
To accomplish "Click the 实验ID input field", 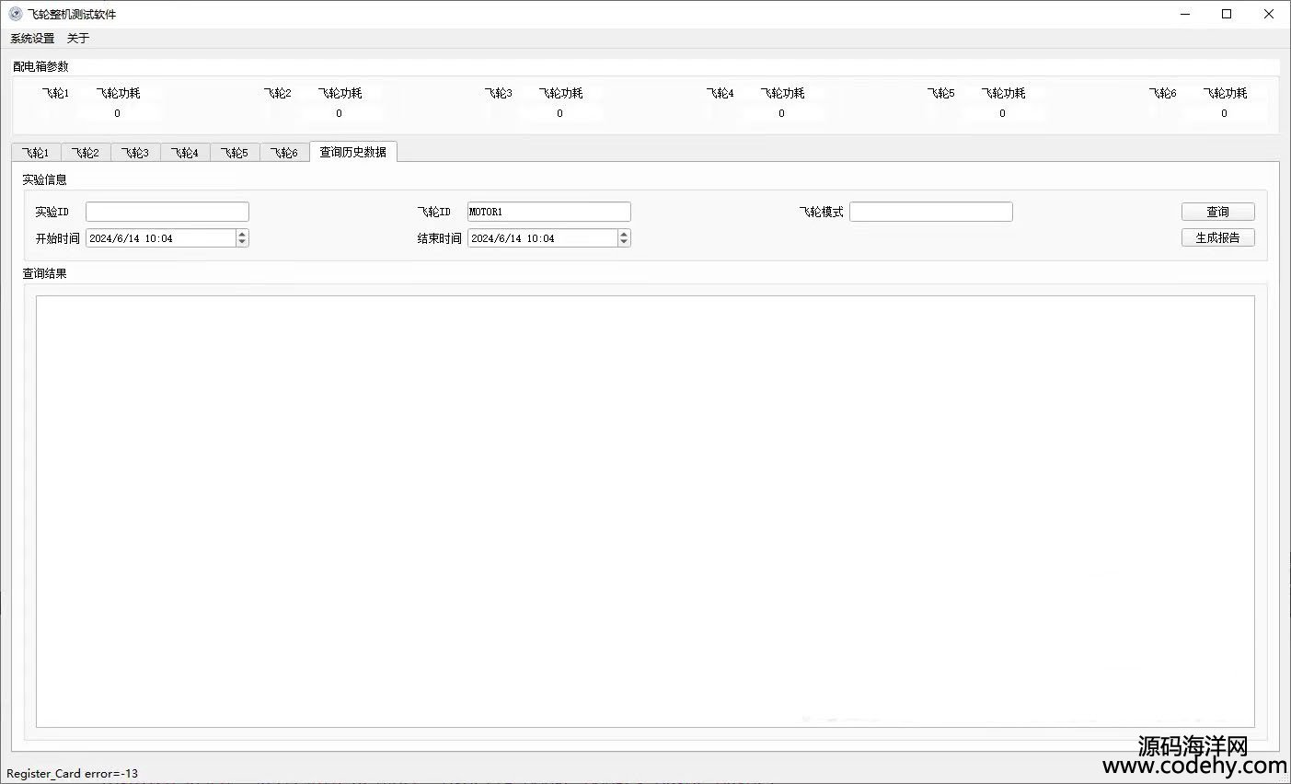I will tap(167, 212).
